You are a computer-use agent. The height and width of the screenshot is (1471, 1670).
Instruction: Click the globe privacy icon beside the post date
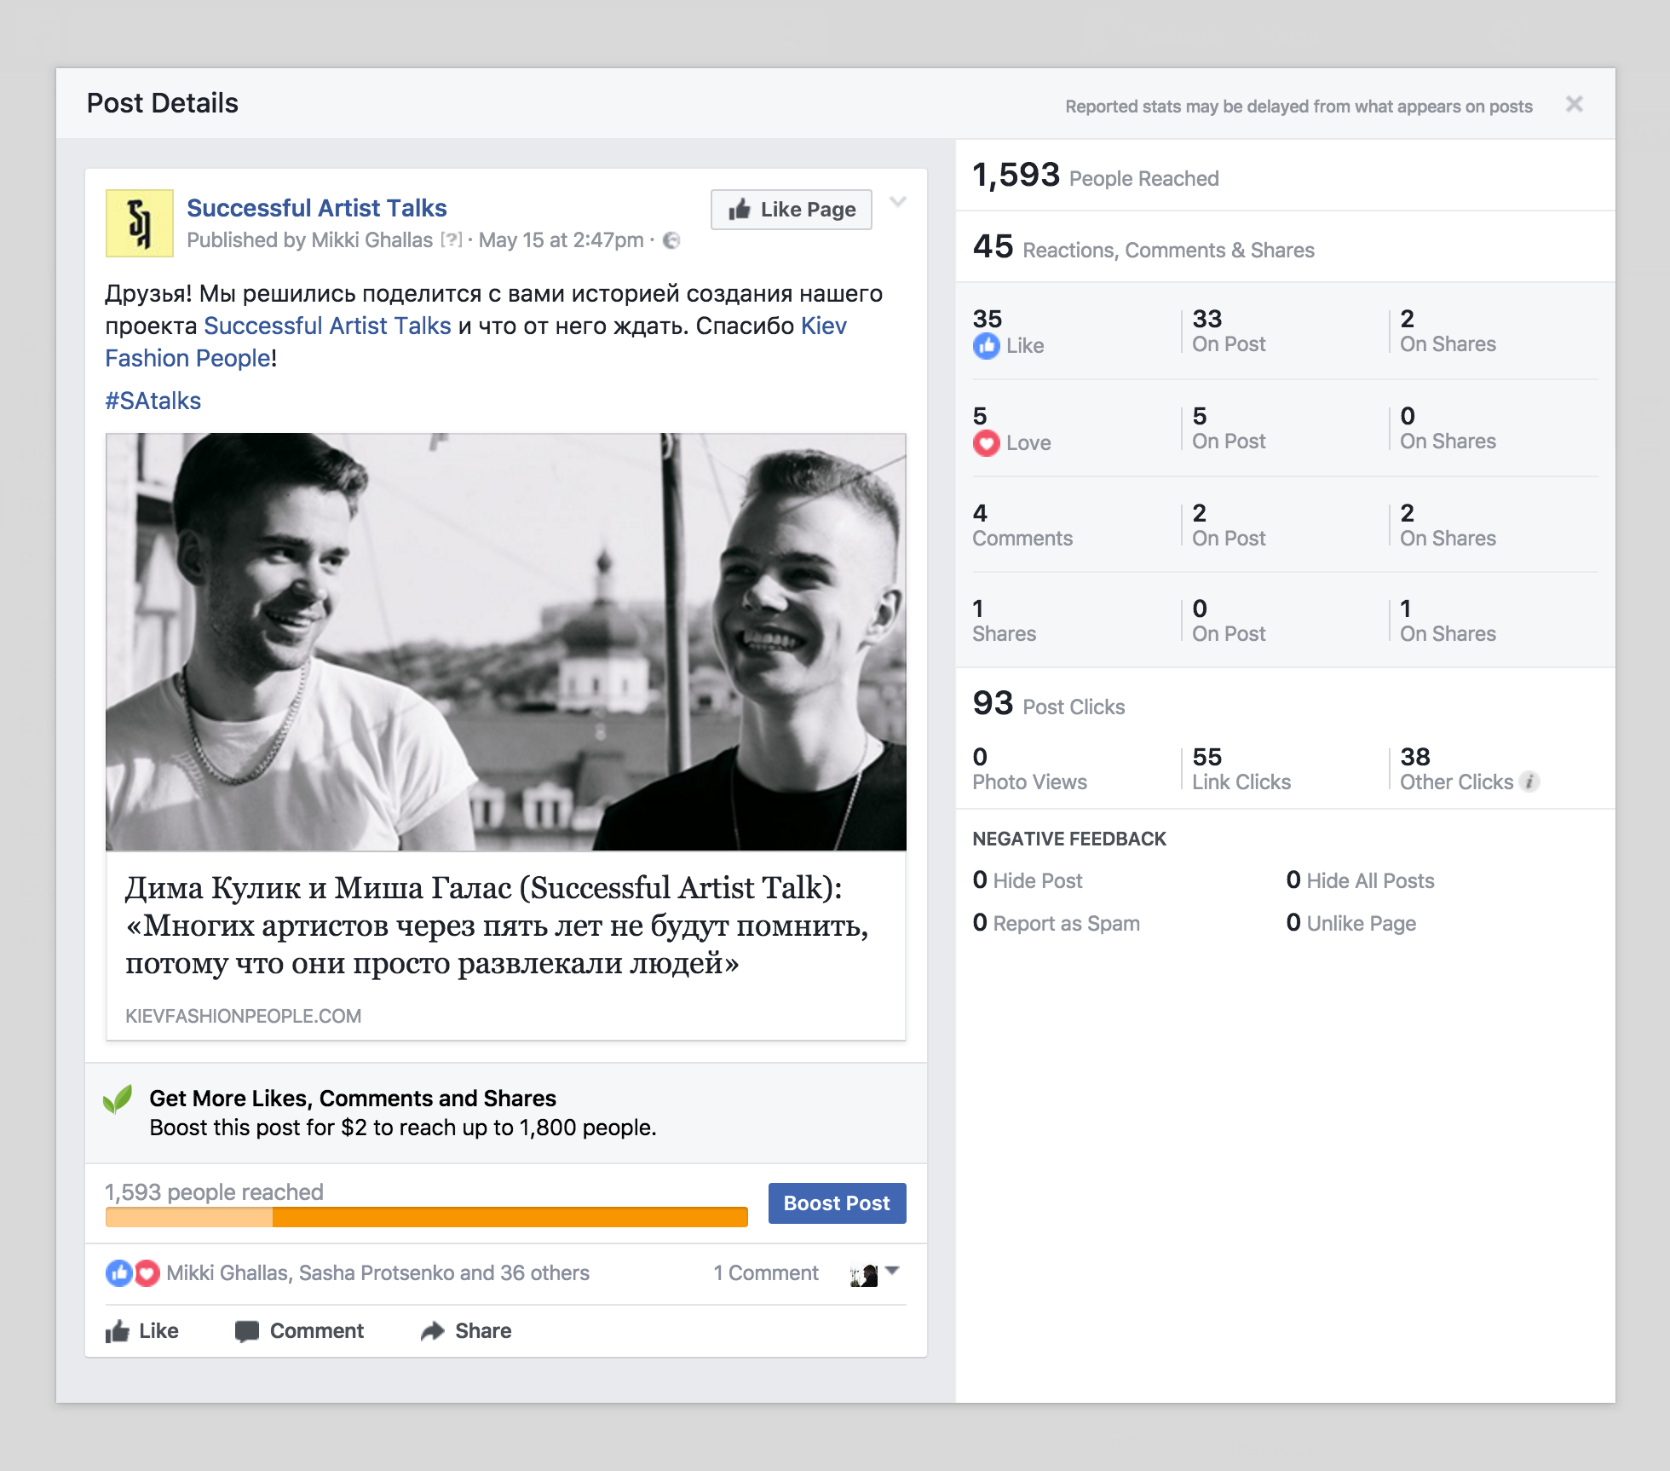point(671,240)
